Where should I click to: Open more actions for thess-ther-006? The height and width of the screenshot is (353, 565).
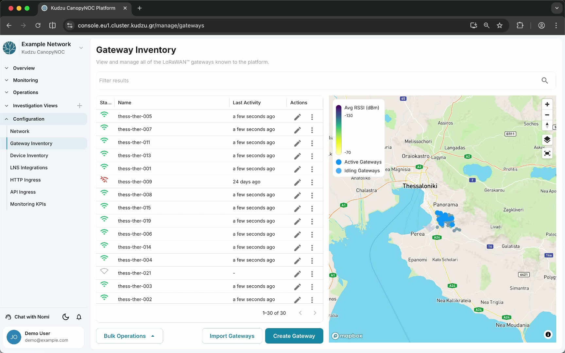pos(312,235)
